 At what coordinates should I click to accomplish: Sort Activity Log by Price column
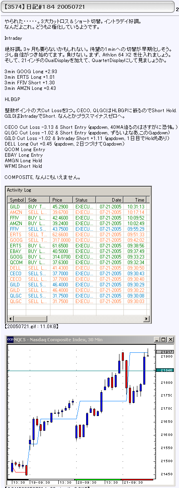pos(62,200)
